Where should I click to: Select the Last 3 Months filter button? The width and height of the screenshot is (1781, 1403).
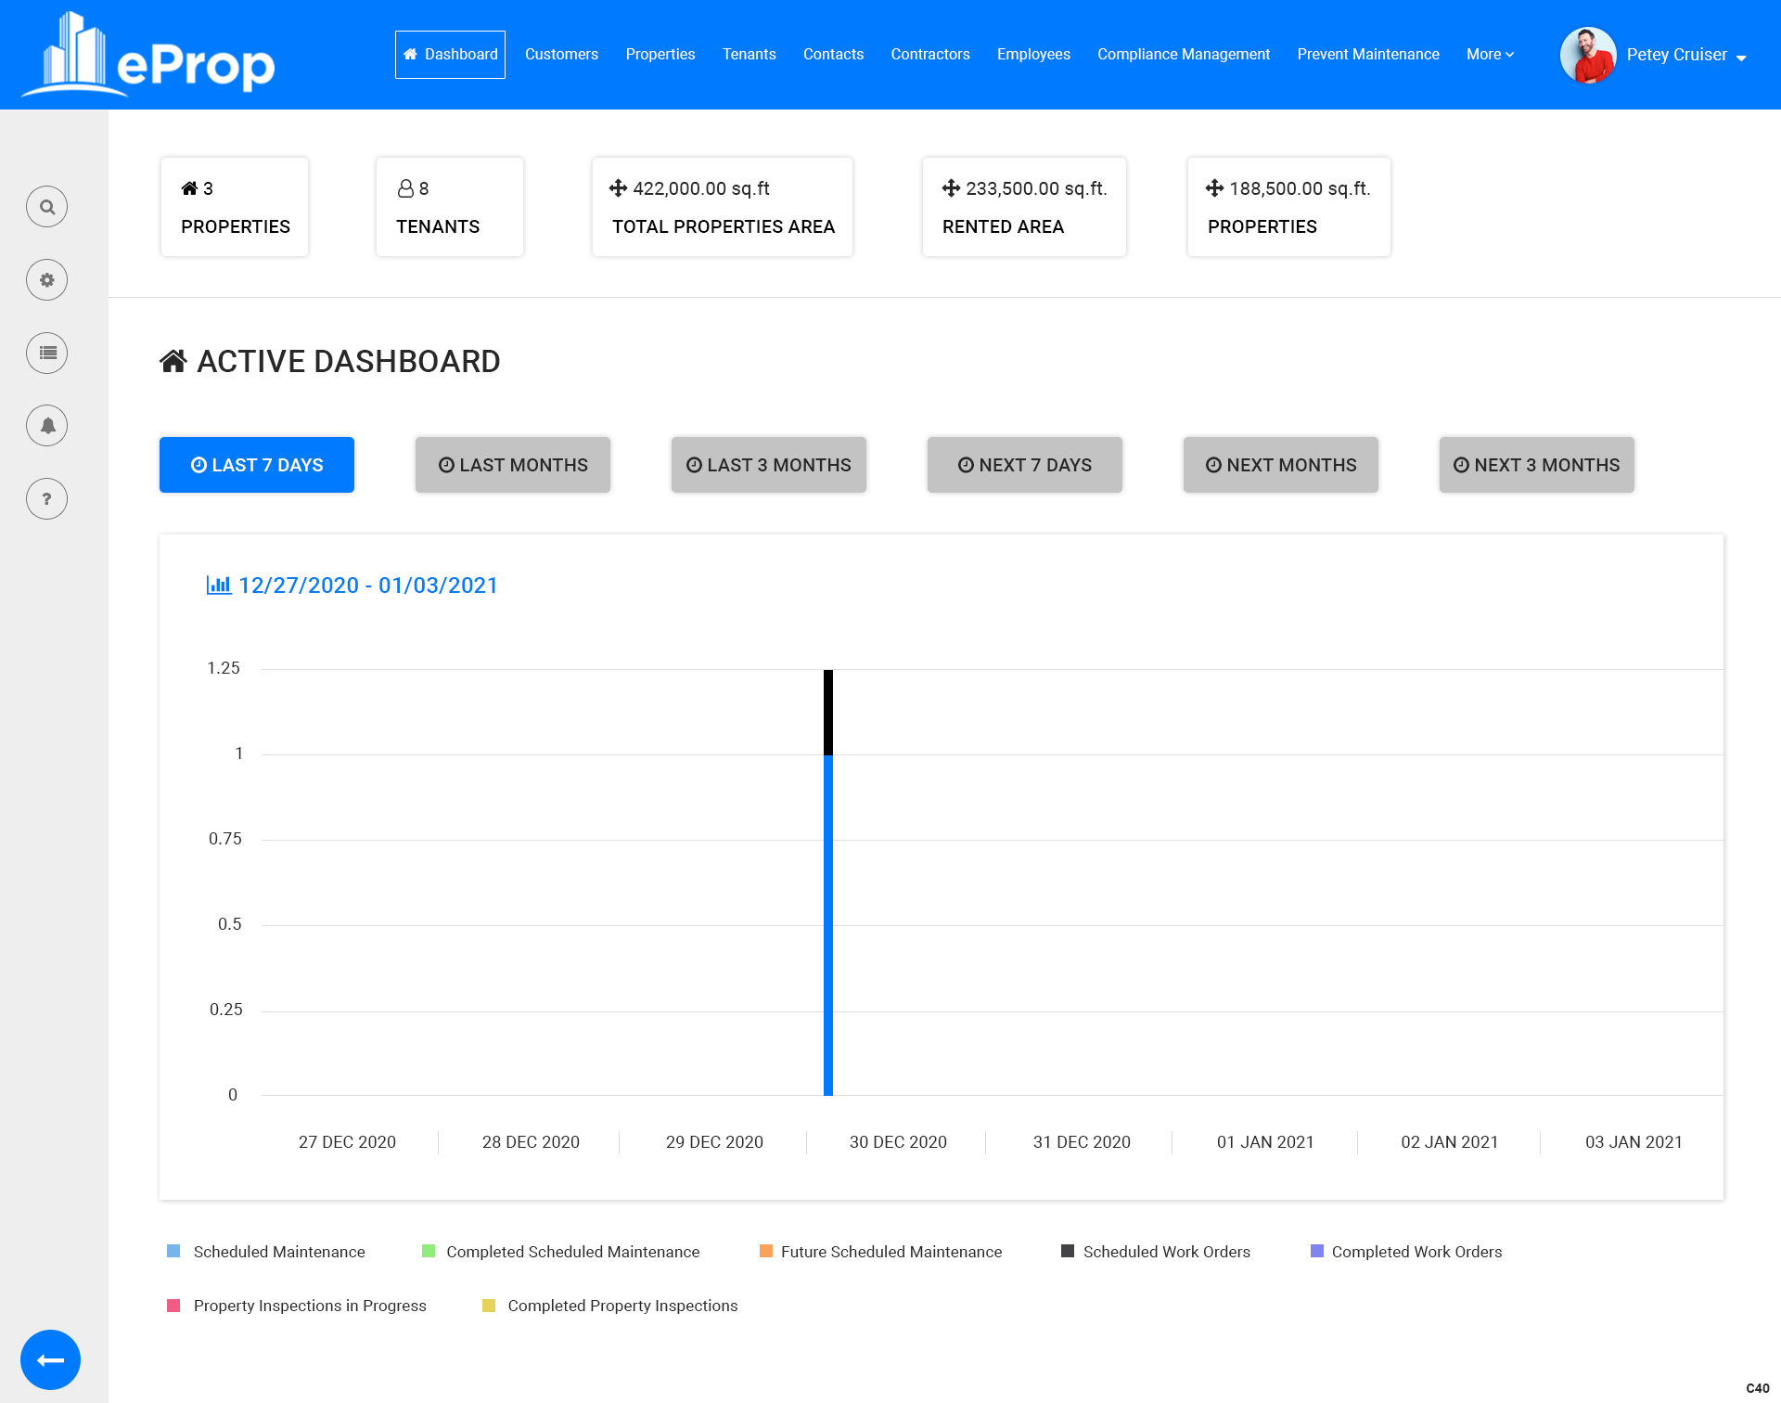768,465
